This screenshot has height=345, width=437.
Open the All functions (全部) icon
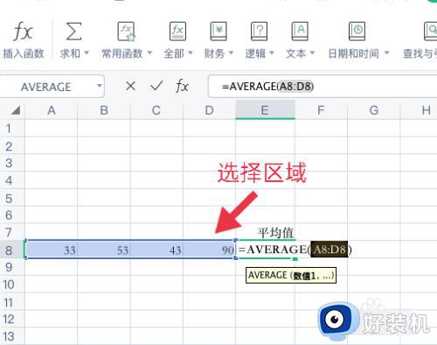pyautogui.click(x=177, y=32)
